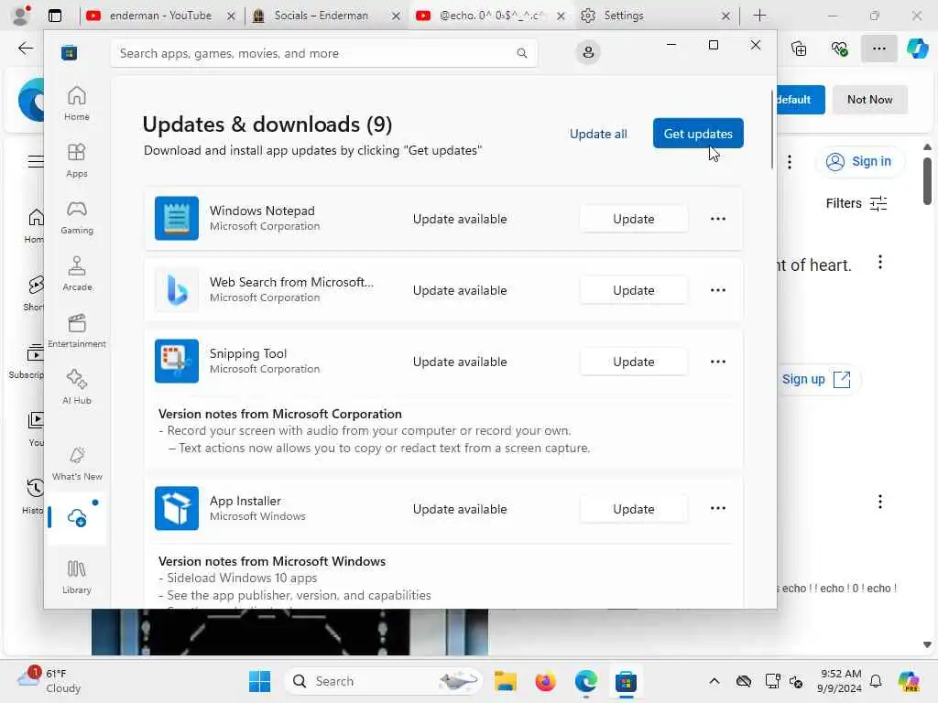Click Windows Notepad app icon
This screenshot has height=703, width=938.
[177, 218]
